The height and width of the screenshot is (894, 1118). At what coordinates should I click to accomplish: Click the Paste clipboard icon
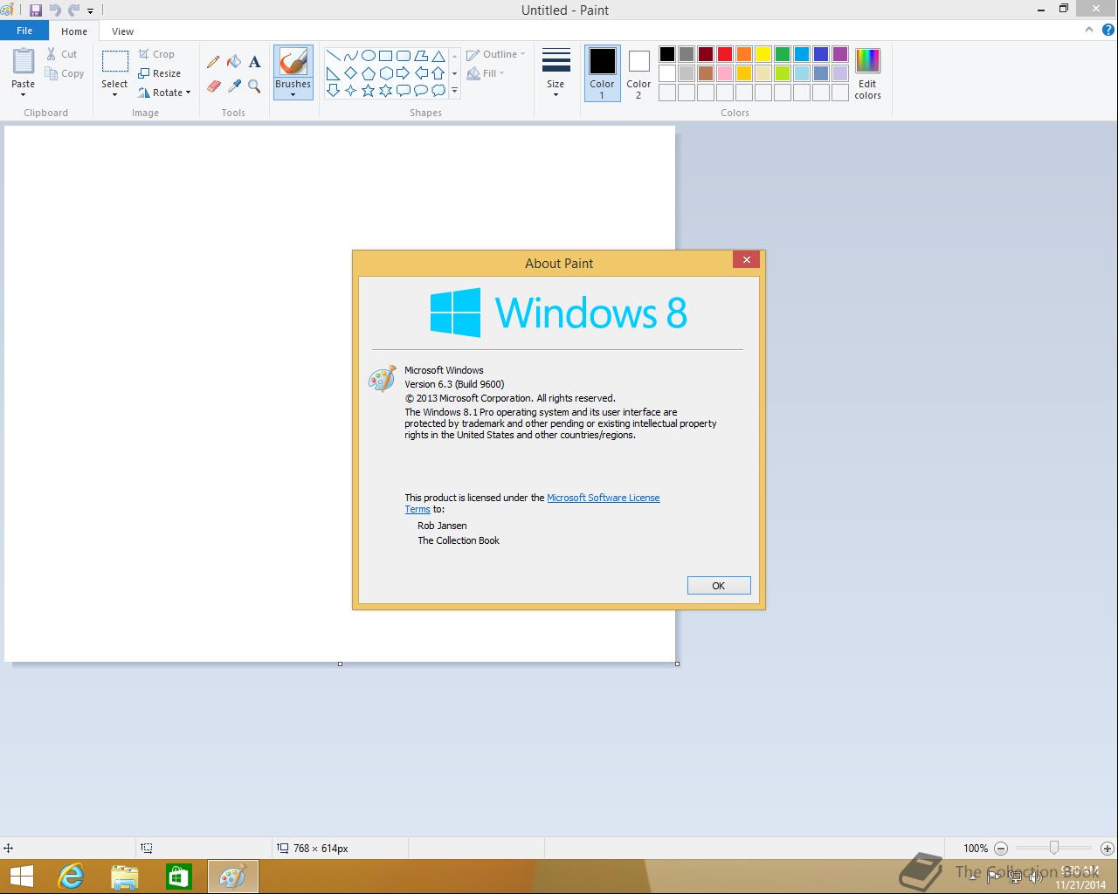tap(24, 61)
